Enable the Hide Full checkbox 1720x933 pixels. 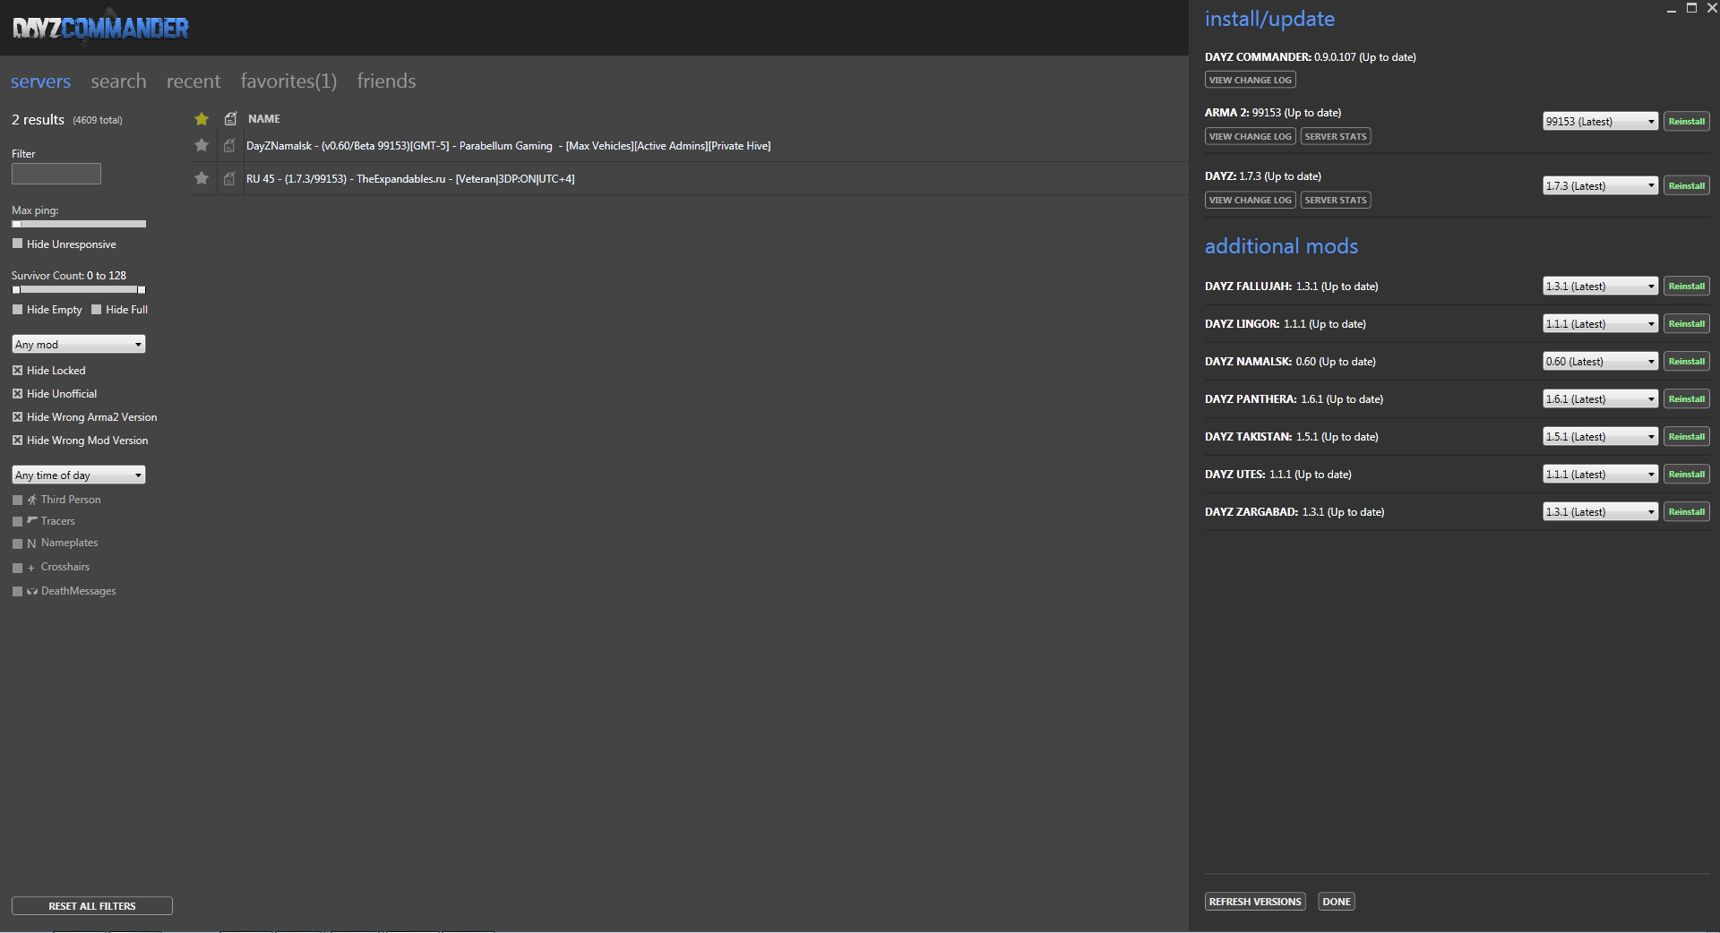[96, 310]
